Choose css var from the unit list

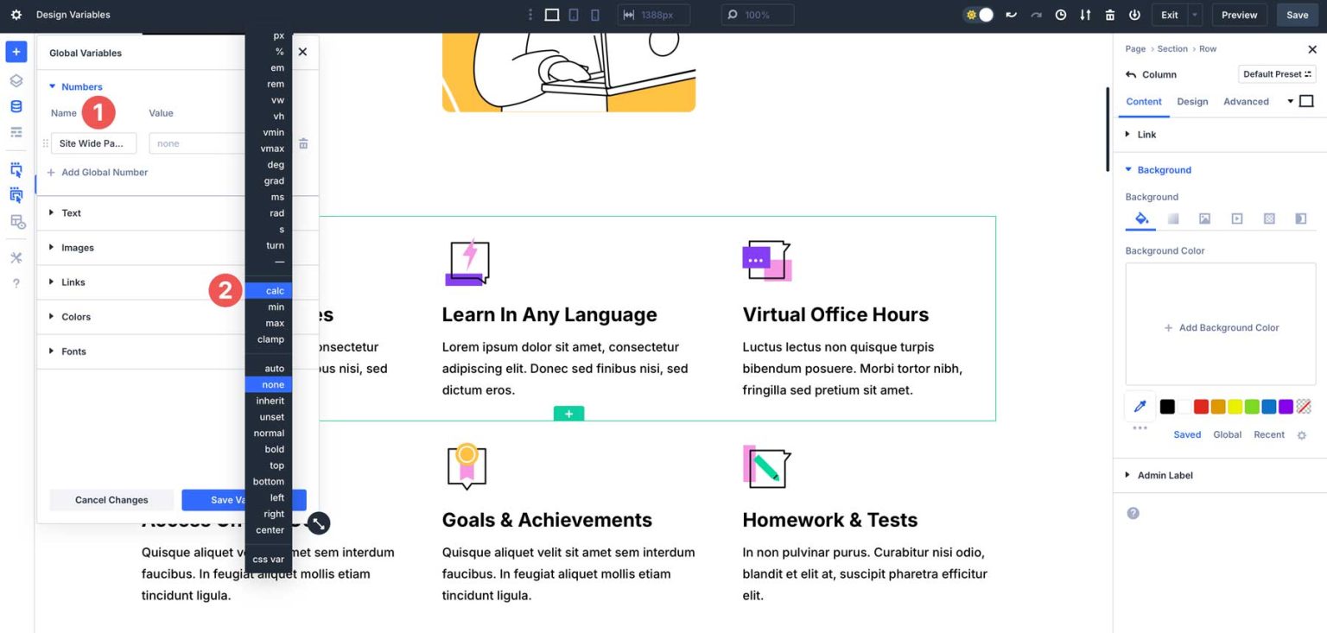(269, 559)
